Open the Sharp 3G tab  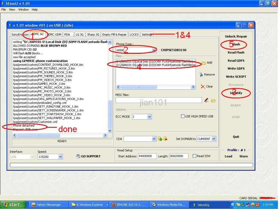[93, 35]
